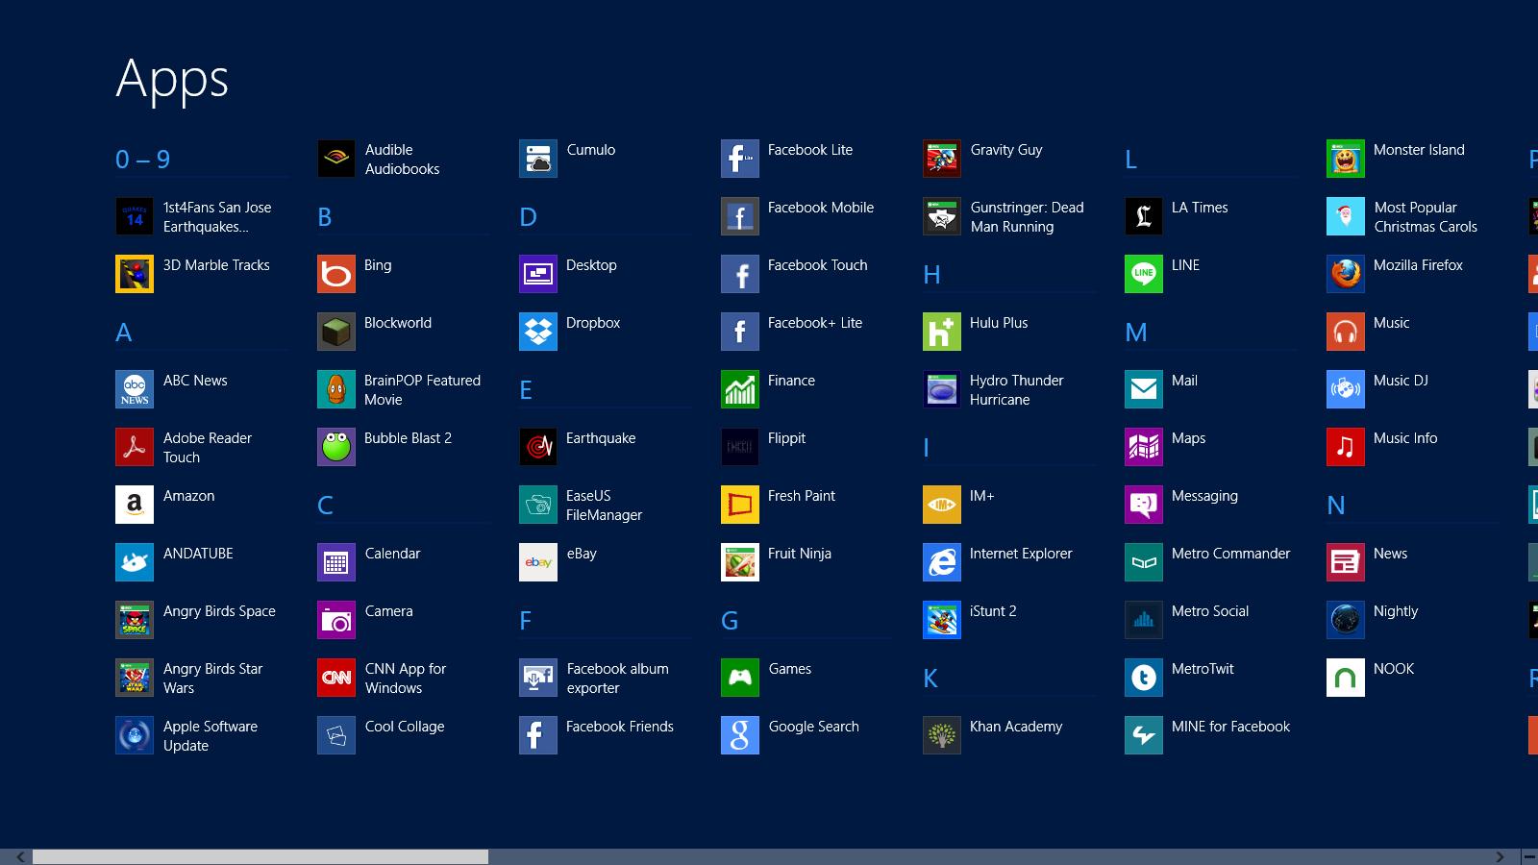Select the letter A group header
This screenshot has height=865, width=1538.
(x=124, y=333)
